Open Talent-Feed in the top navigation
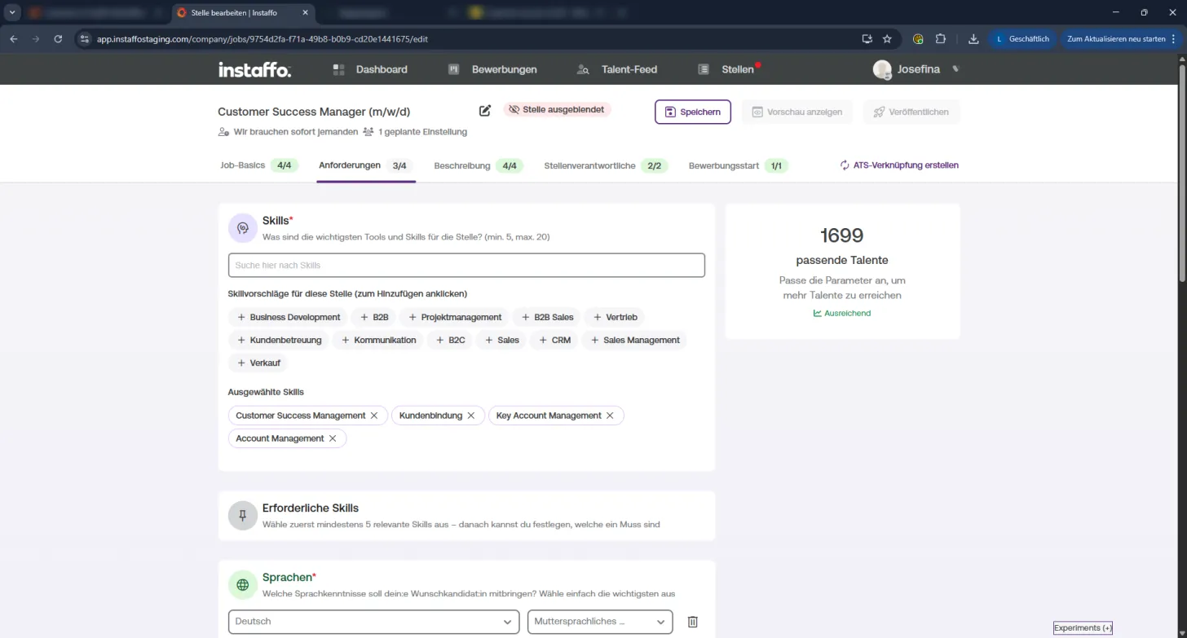Viewport: 1187px width, 638px height. click(x=616, y=70)
